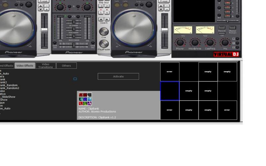The width and height of the screenshot is (266, 166).
Task: Click the Activate button
Action: (x=118, y=76)
